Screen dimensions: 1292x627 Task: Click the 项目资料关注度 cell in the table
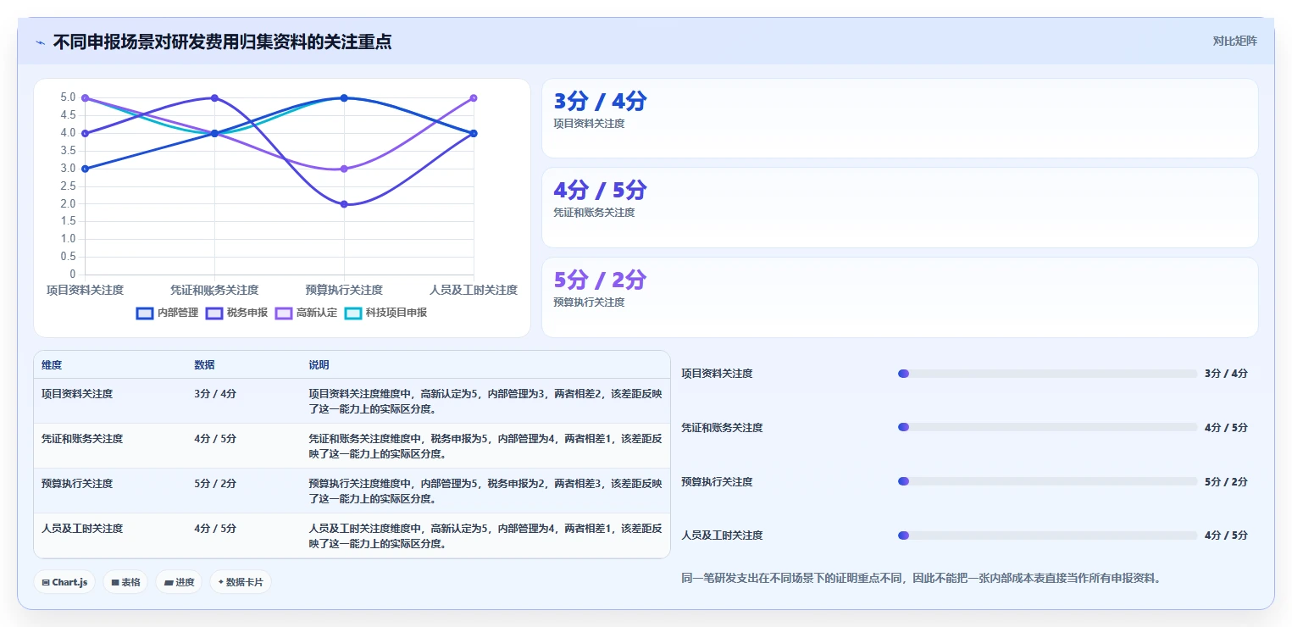[77, 394]
